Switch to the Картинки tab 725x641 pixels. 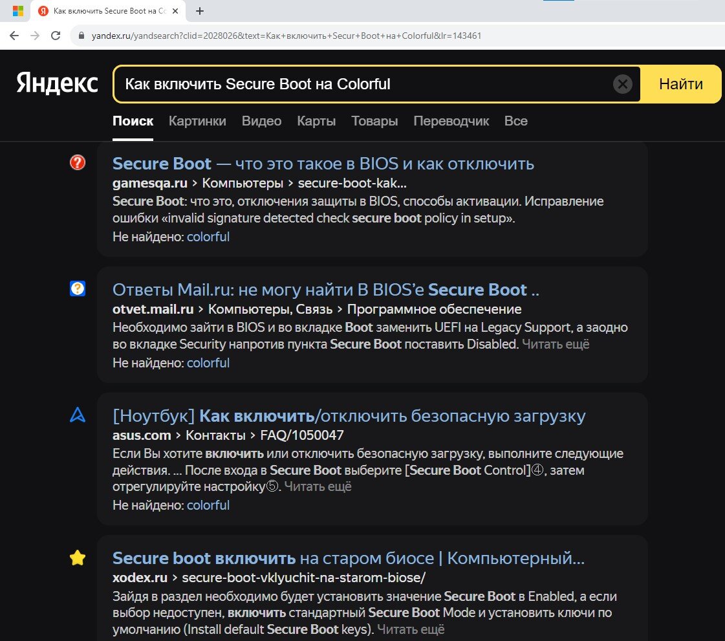tap(197, 121)
